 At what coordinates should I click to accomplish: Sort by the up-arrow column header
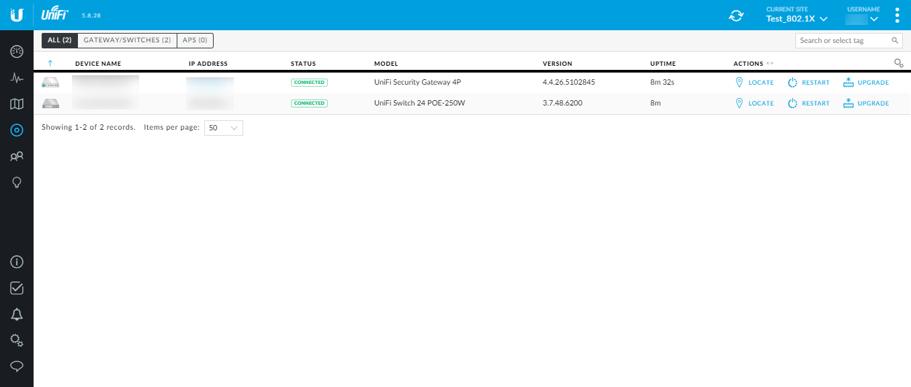pyautogui.click(x=50, y=64)
